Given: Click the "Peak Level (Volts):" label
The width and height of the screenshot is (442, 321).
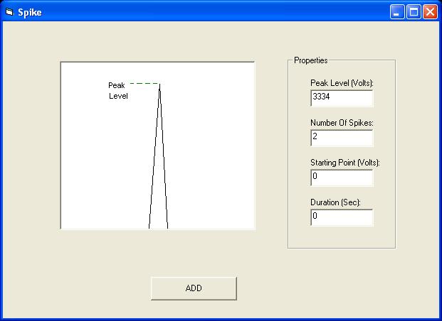Looking at the screenshot, I should 342,83.
